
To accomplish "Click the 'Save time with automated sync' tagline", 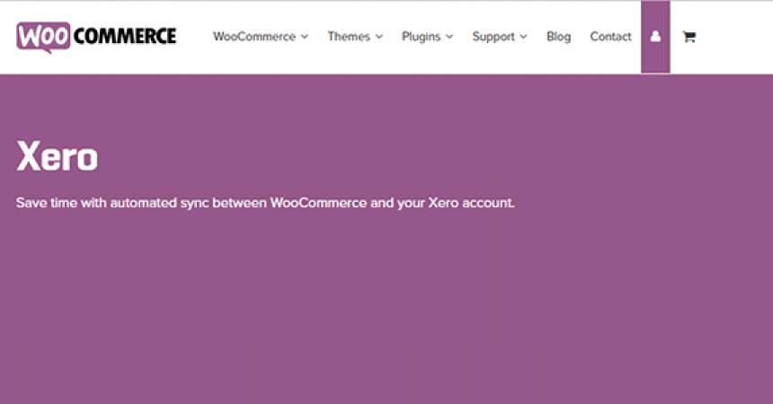I will point(265,203).
